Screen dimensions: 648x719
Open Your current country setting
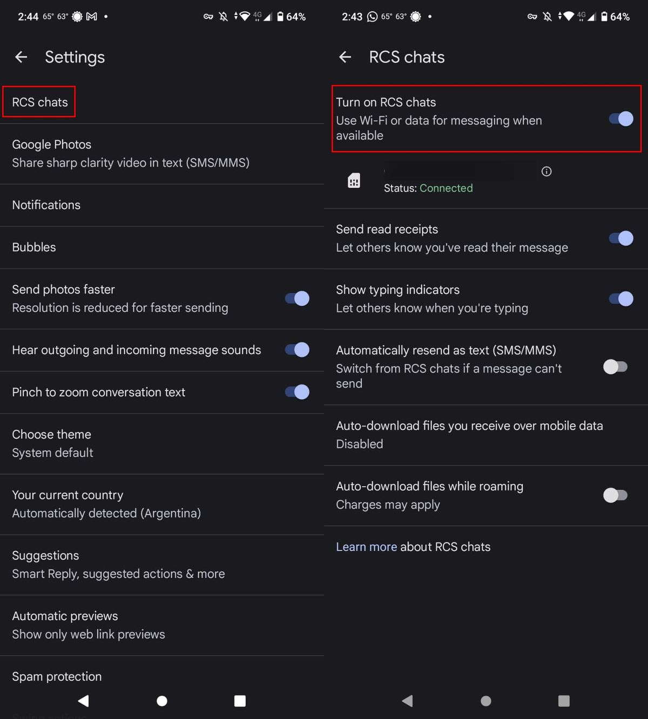[x=106, y=504]
